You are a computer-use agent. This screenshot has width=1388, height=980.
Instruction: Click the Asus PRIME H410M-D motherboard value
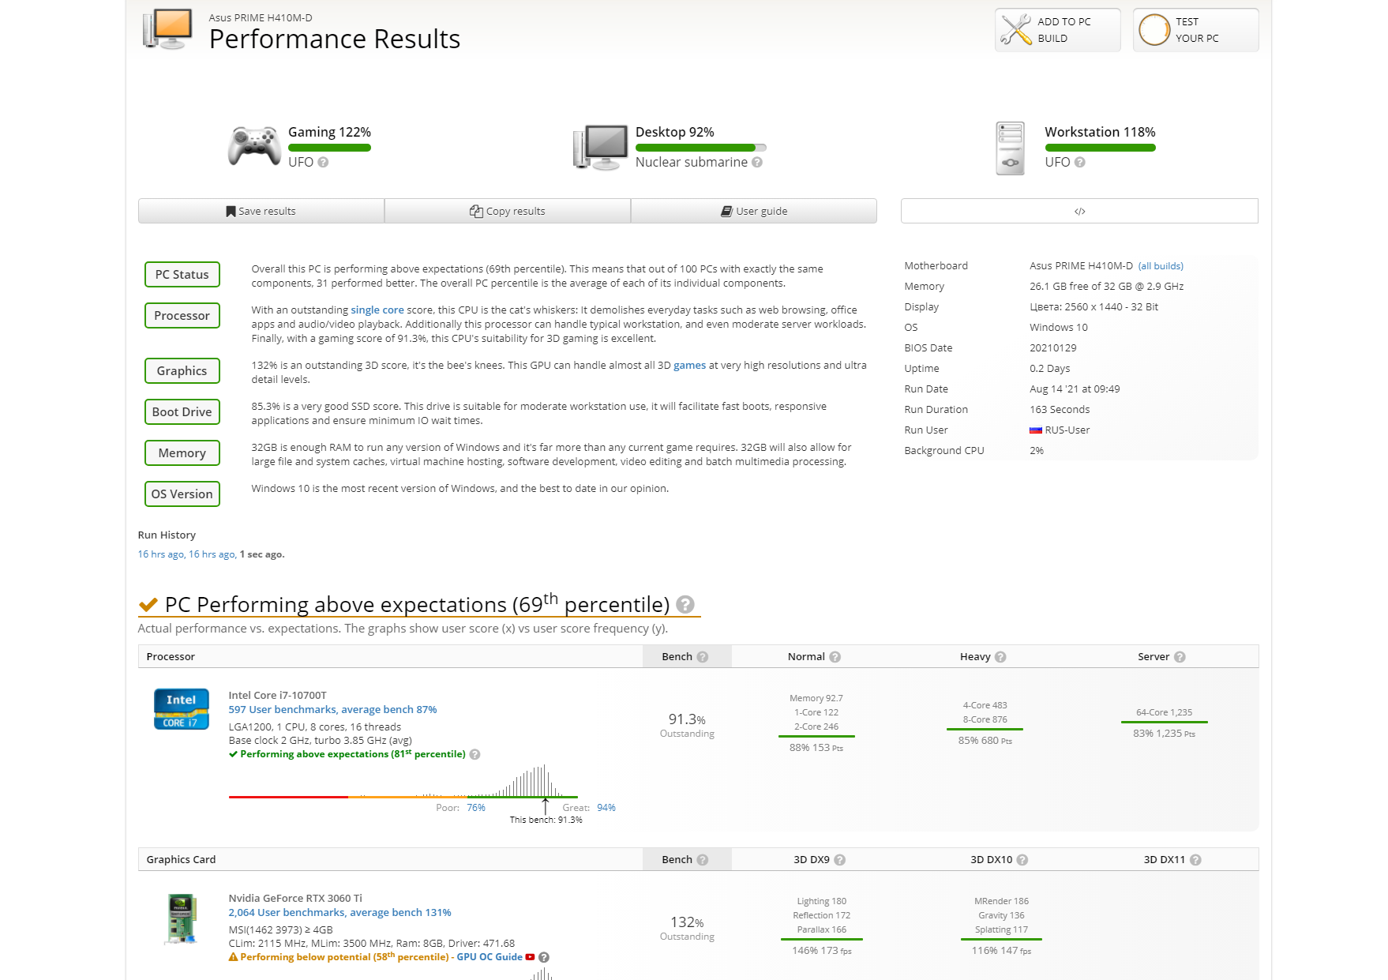pyautogui.click(x=1081, y=266)
